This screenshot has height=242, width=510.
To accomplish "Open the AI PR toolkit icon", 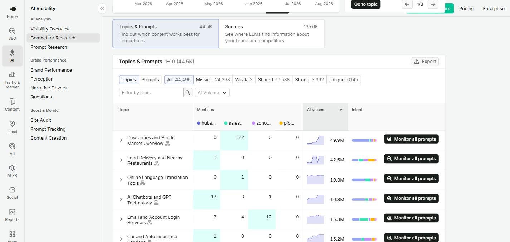I will [x=12, y=171].
